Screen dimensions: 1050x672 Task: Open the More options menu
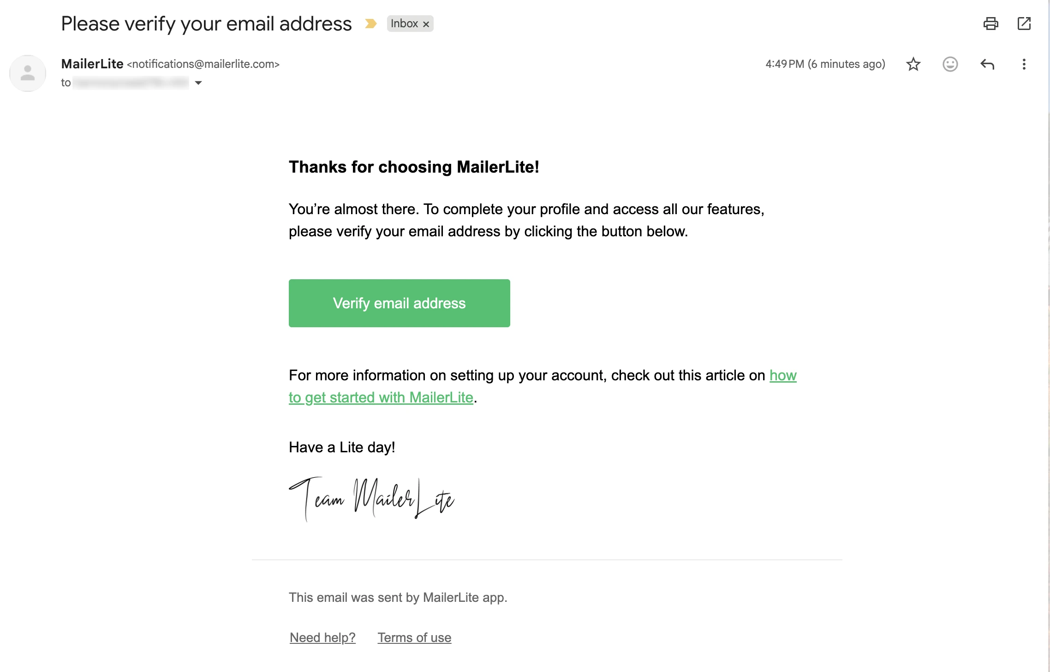pos(1024,64)
